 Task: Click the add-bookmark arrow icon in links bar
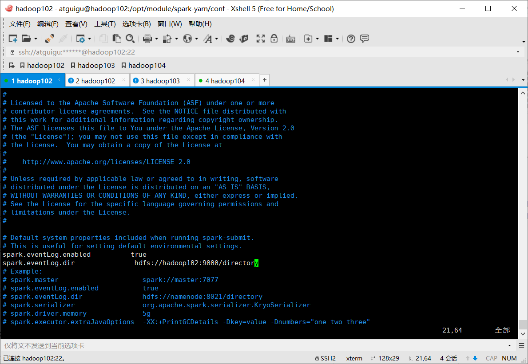tap(12, 66)
